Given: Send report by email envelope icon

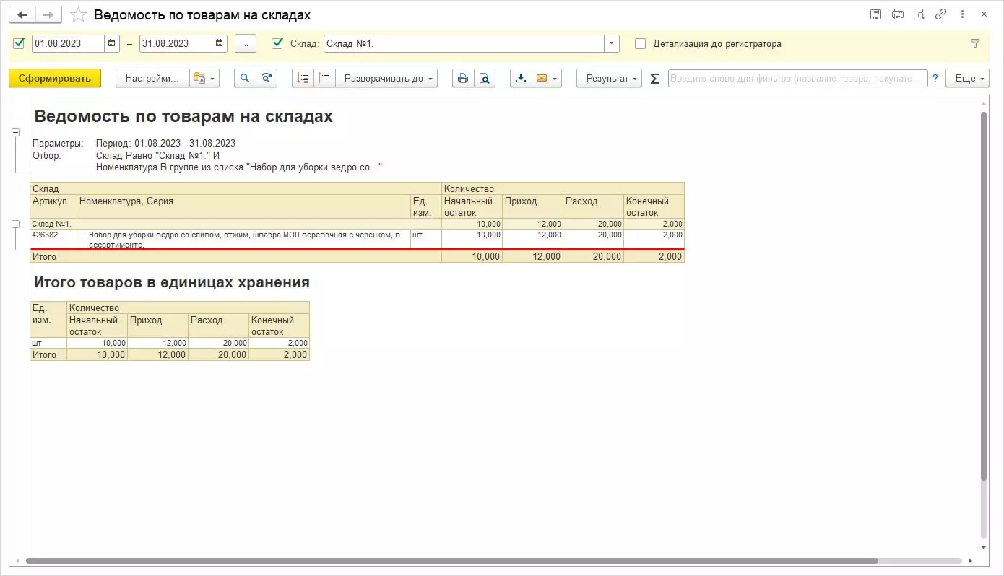Looking at the screenshot, I should tap(547, 78).
